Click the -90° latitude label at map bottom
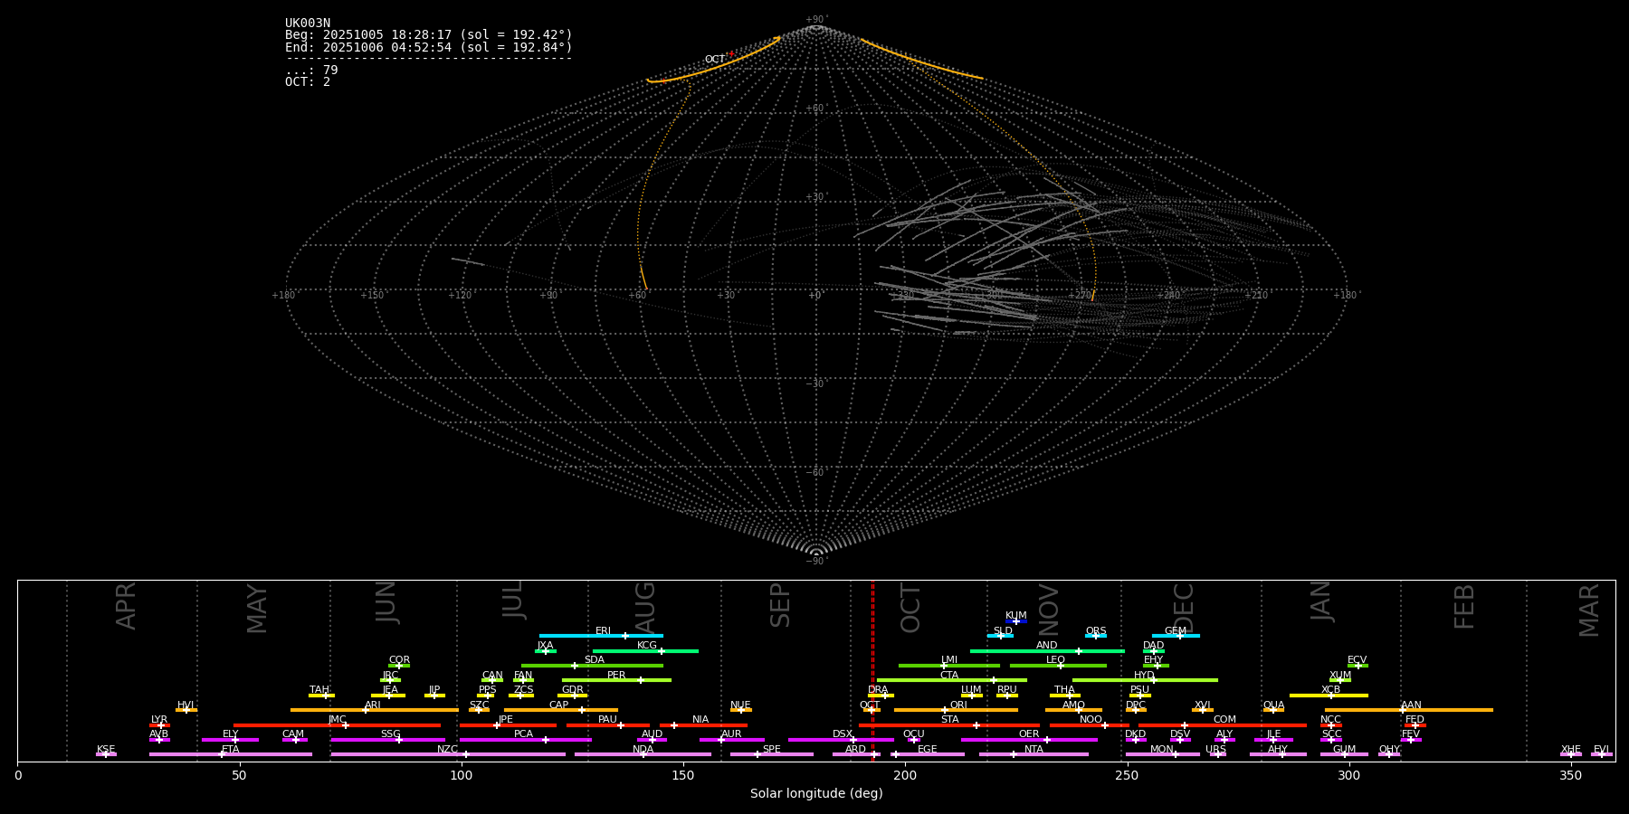Image resolution: width=1629 pixels, height=814 pixels. (x=815, y=562)
